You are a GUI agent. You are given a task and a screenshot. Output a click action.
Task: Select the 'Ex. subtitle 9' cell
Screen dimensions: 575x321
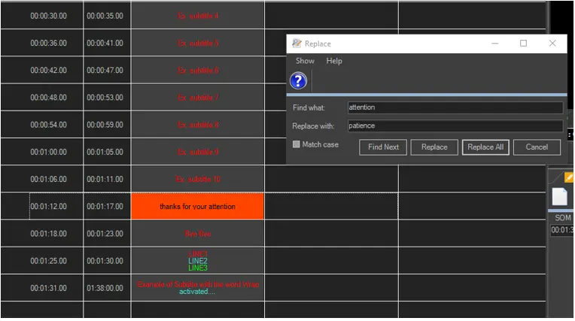point(197,152)
